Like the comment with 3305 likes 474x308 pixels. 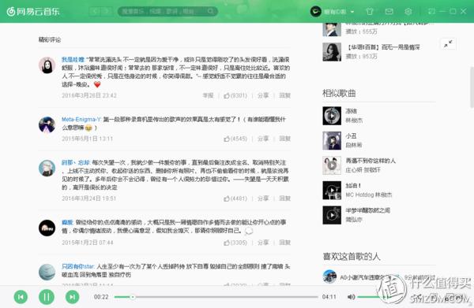point(235,243)
